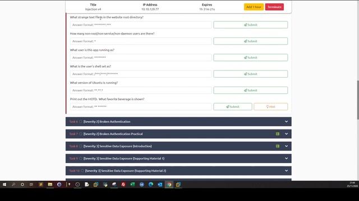Open Sublime Text from the taskbar
Screen dimensions: 359x201
tap(41, 185)
